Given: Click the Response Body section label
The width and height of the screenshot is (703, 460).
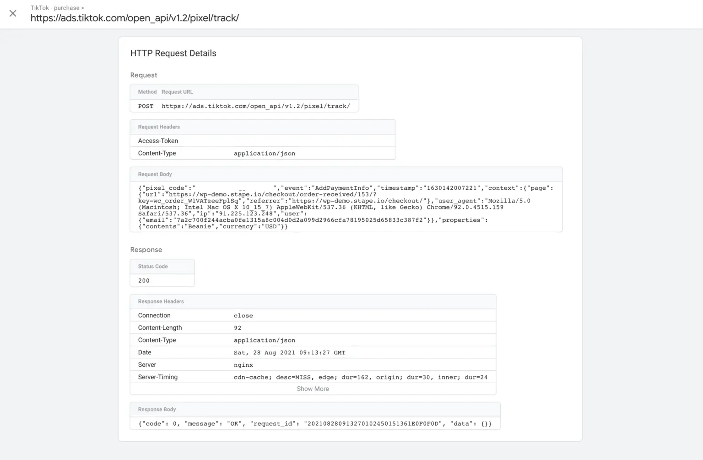Looking at the screenshot, I should [x=157, y=409].
